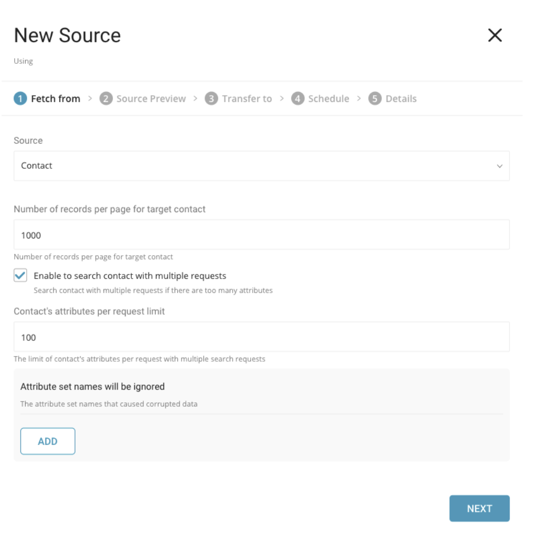Switch to the Source Preview step label

151,99
